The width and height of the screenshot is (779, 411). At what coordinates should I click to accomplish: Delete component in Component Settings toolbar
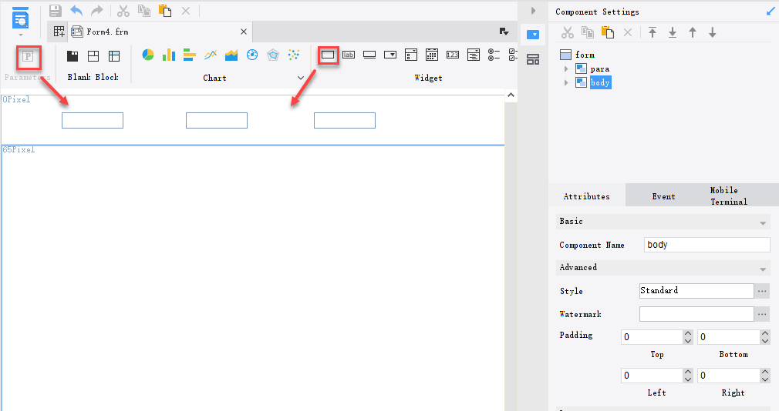(628, 32)
